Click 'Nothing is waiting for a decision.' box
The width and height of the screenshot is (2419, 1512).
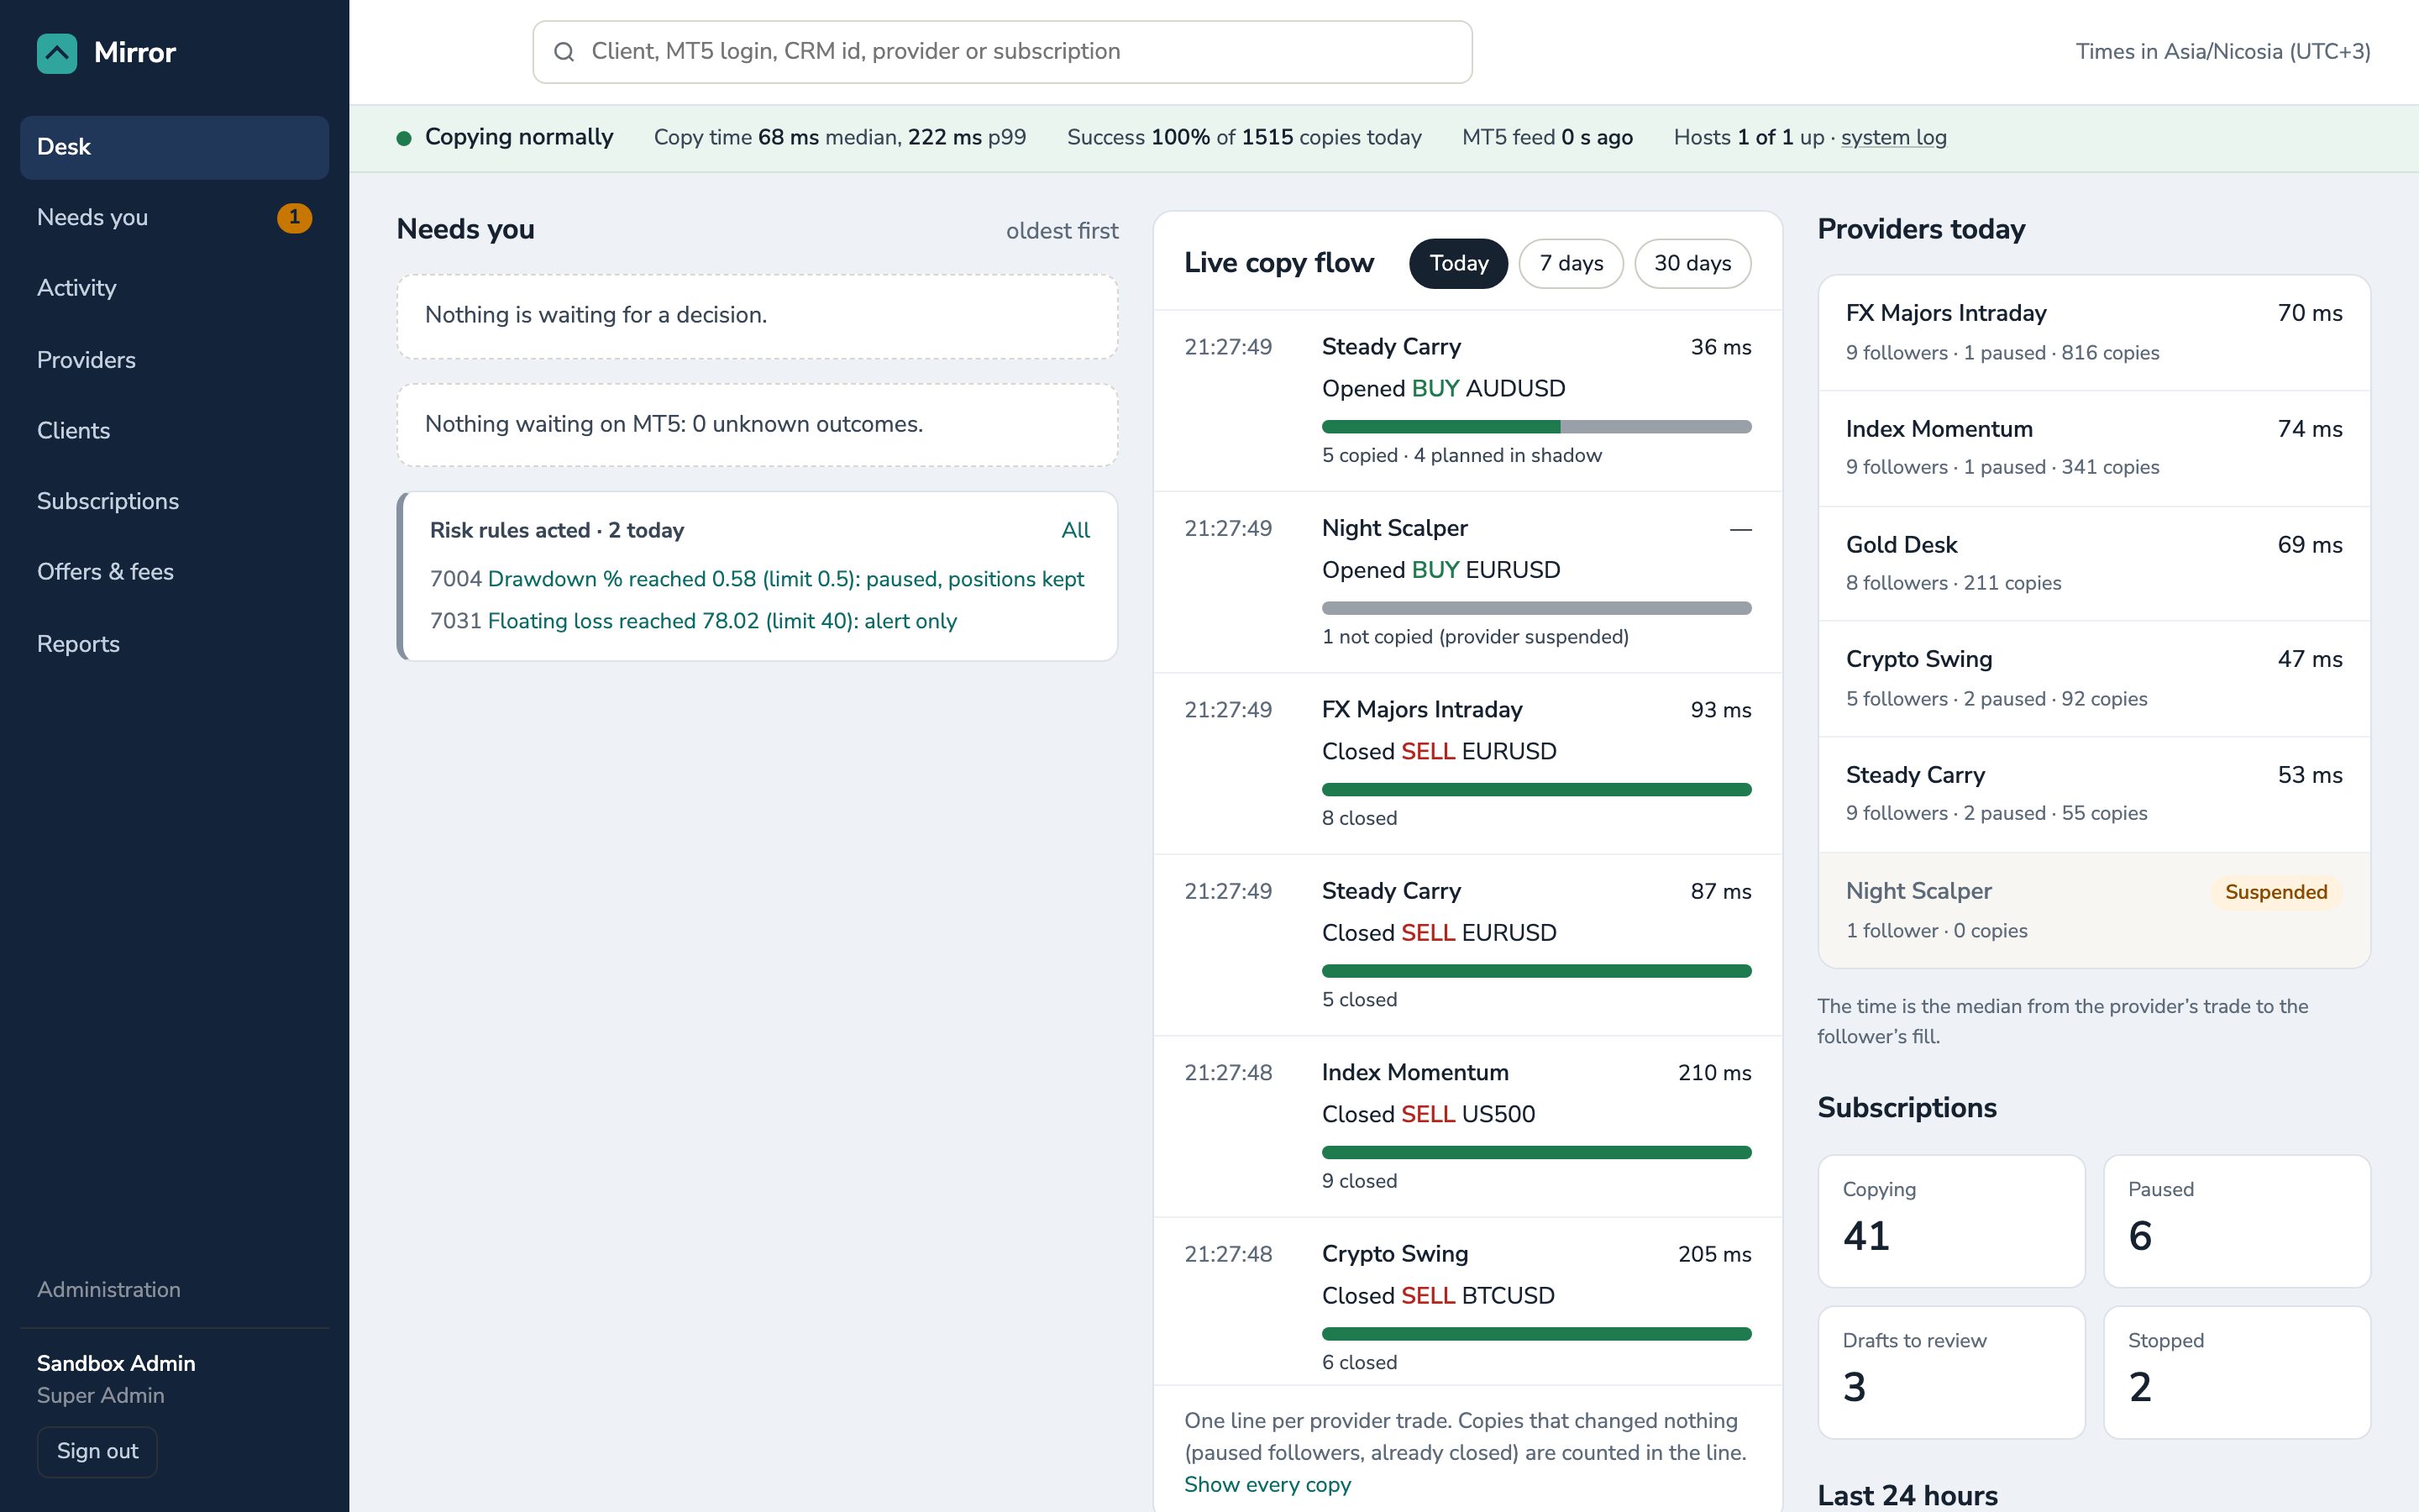tap(757, 317)
